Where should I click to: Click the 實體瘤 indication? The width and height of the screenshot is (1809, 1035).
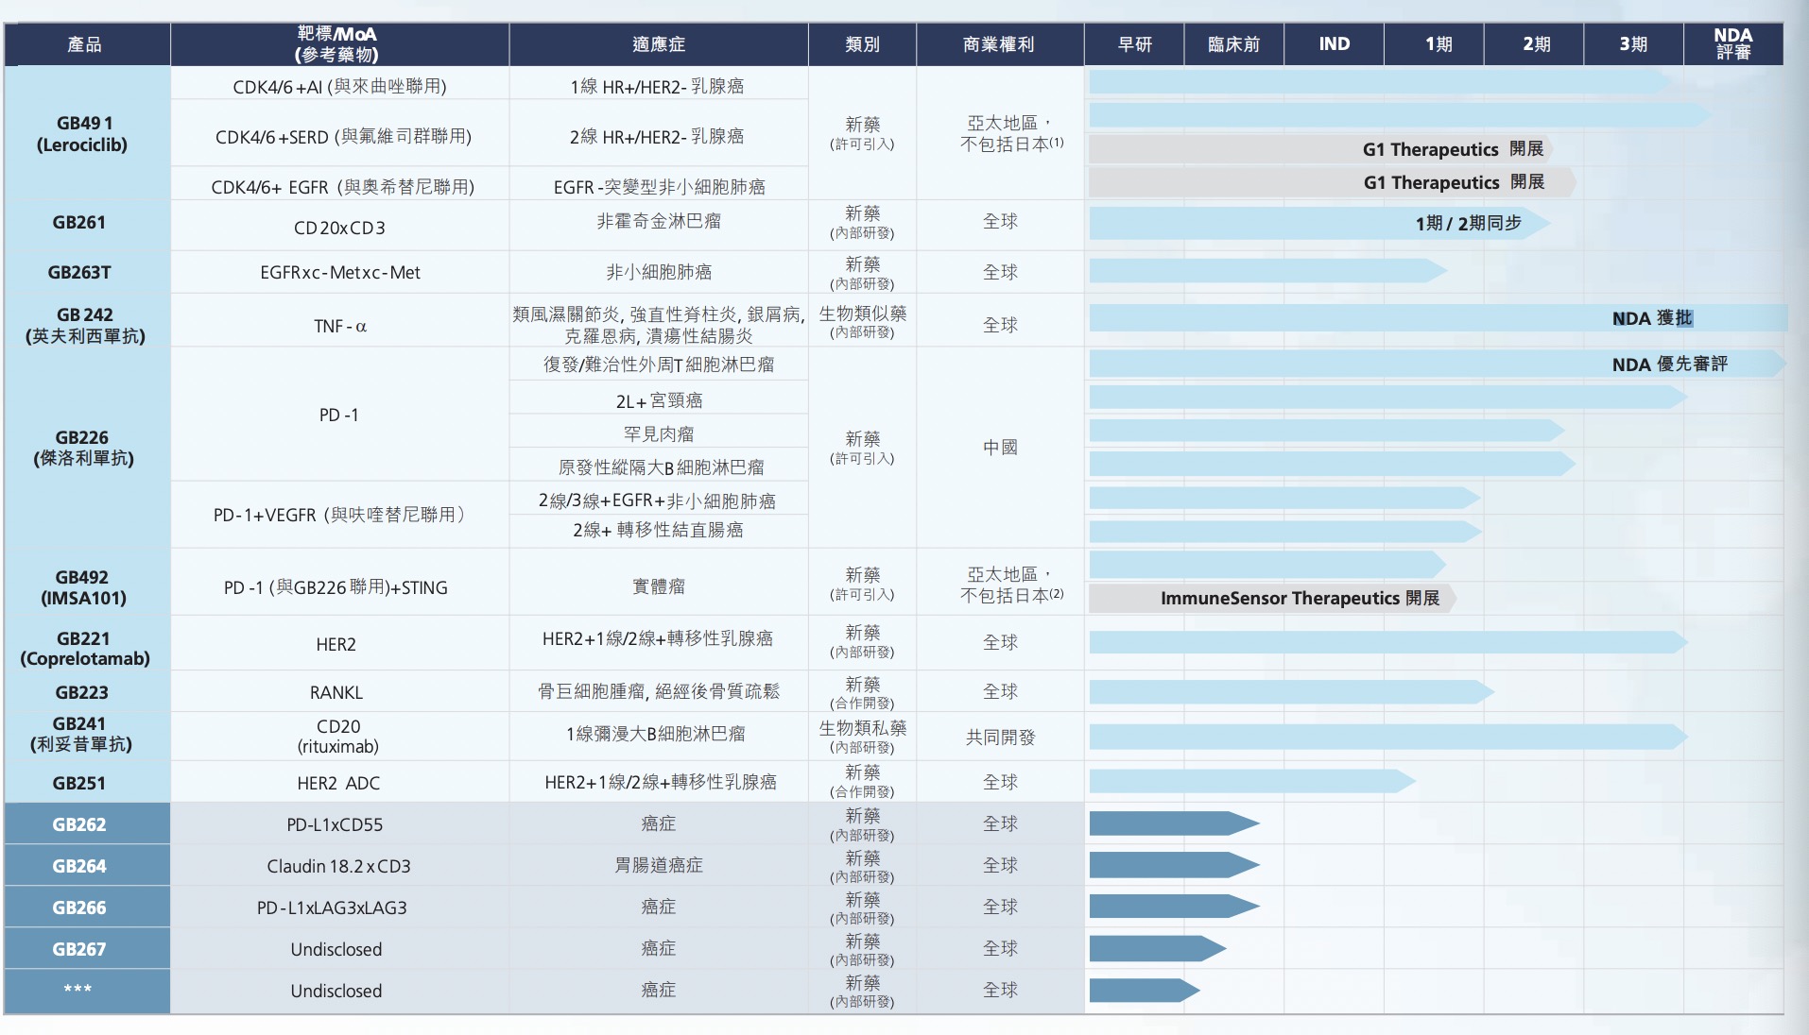[x=659, y=586]
